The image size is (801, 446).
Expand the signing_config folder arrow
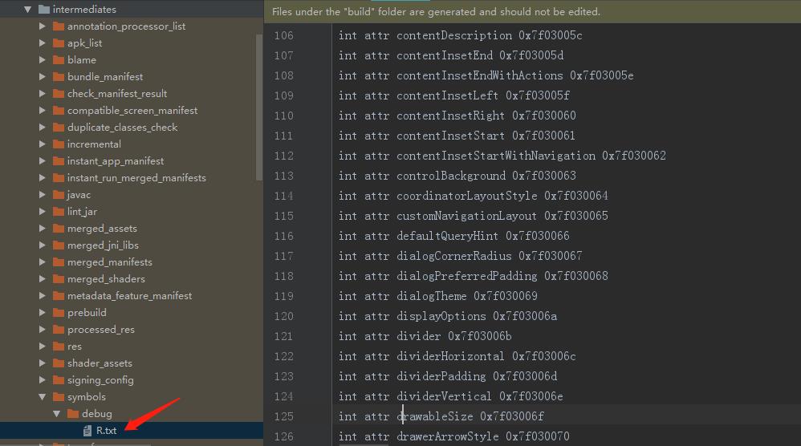[43, 379]
